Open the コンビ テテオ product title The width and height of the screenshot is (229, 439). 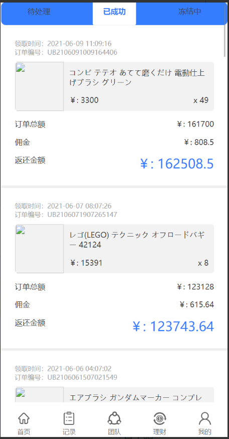[137, 78]
